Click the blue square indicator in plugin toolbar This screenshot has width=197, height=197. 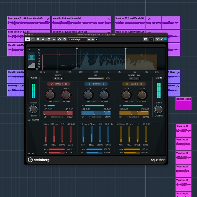click(165, 39)
